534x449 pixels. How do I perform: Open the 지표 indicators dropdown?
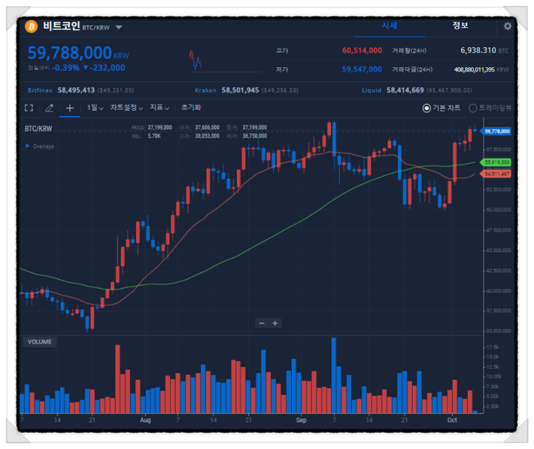point(160,107)
